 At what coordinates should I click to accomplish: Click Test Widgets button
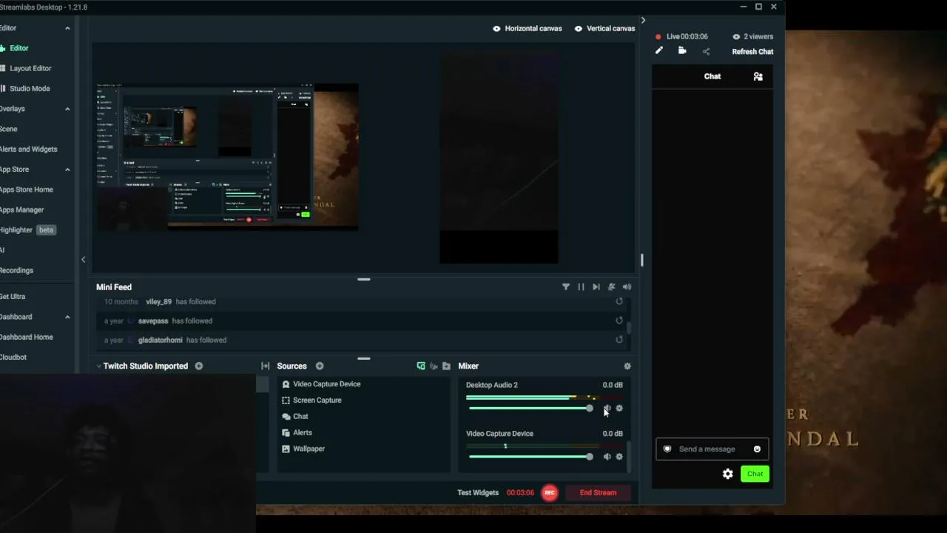click(478, 493)
